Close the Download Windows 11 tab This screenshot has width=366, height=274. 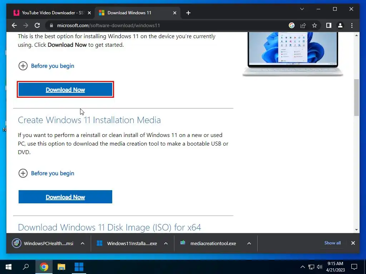click(174, 13)
